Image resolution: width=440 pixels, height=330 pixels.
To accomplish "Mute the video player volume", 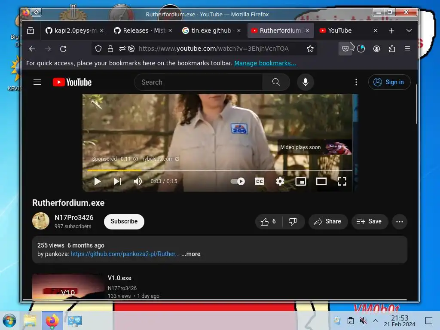I will point(138,181).
